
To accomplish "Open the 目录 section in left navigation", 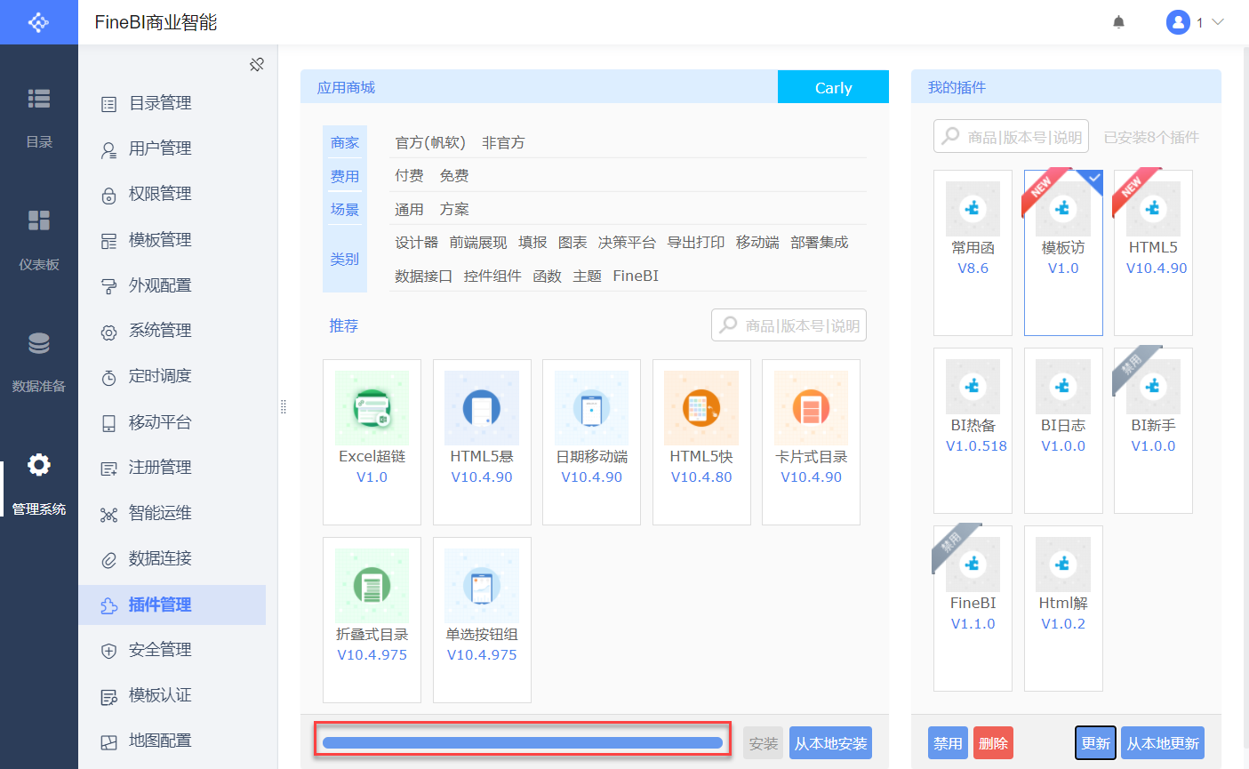I will coord(39,117).
